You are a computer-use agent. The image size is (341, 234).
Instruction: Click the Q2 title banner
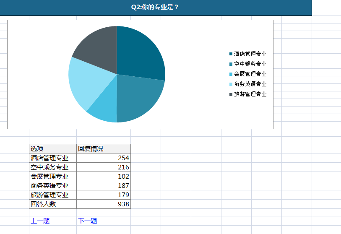pyautogui.click(x=155, y=7)
